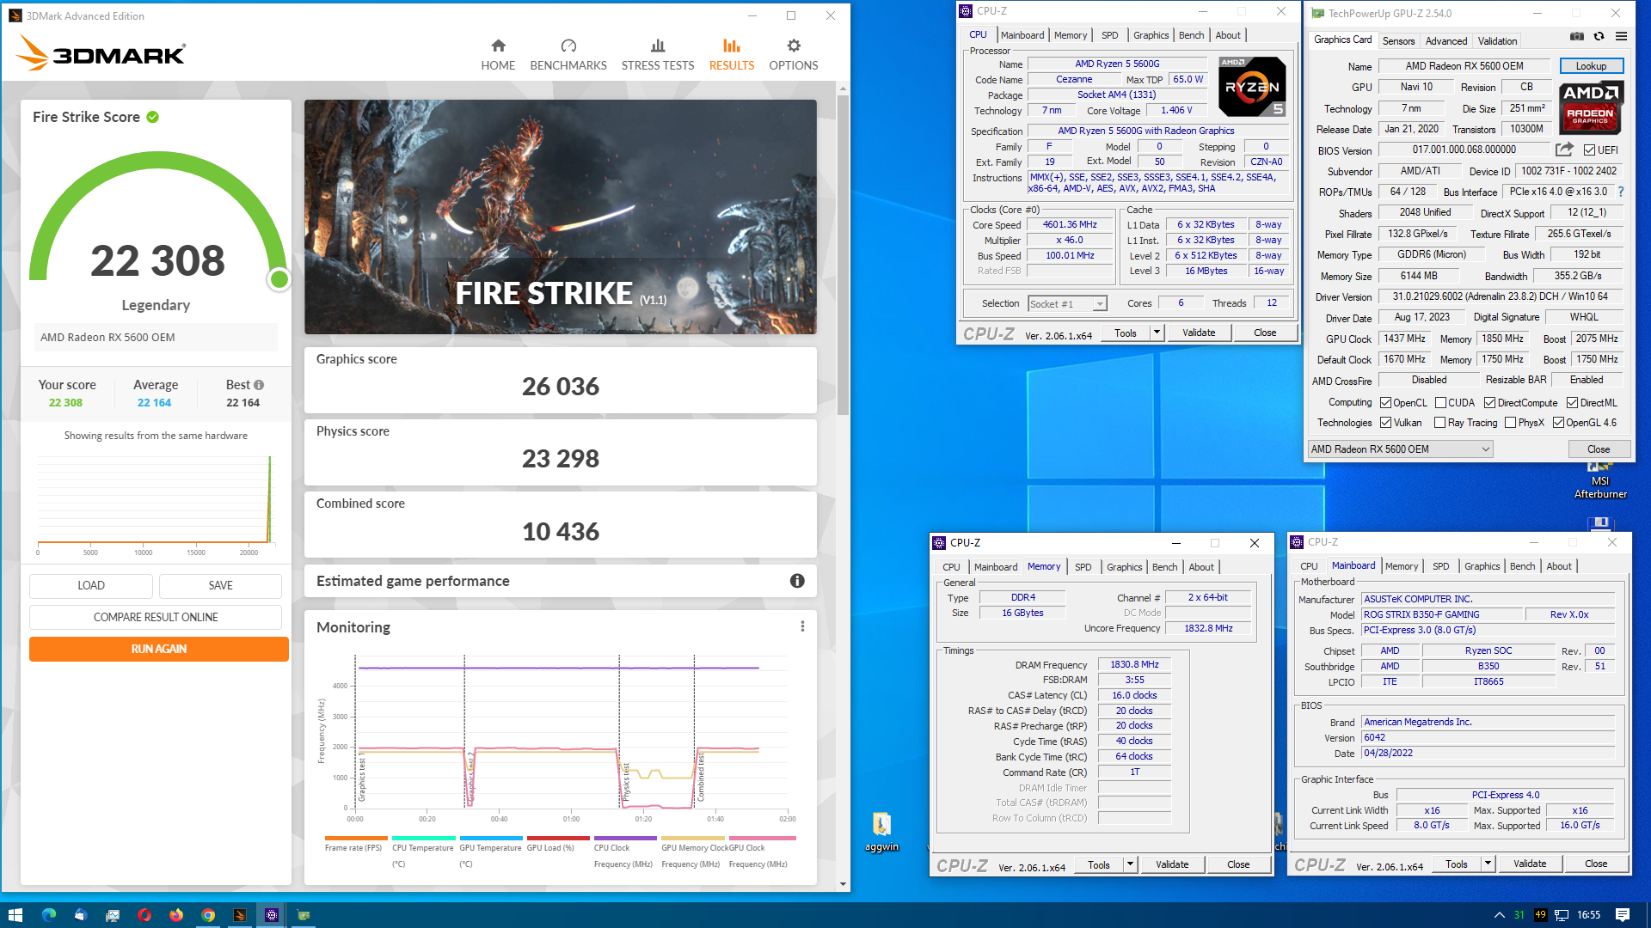The image size is (1651, 928).
Task: Click Bus Interface question mark in GPU-Z
Action: [x=1621, y=192]
